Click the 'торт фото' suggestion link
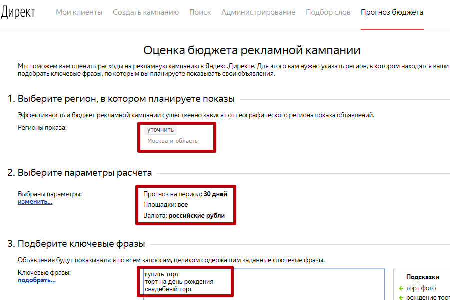 click(x=420, y=288)
